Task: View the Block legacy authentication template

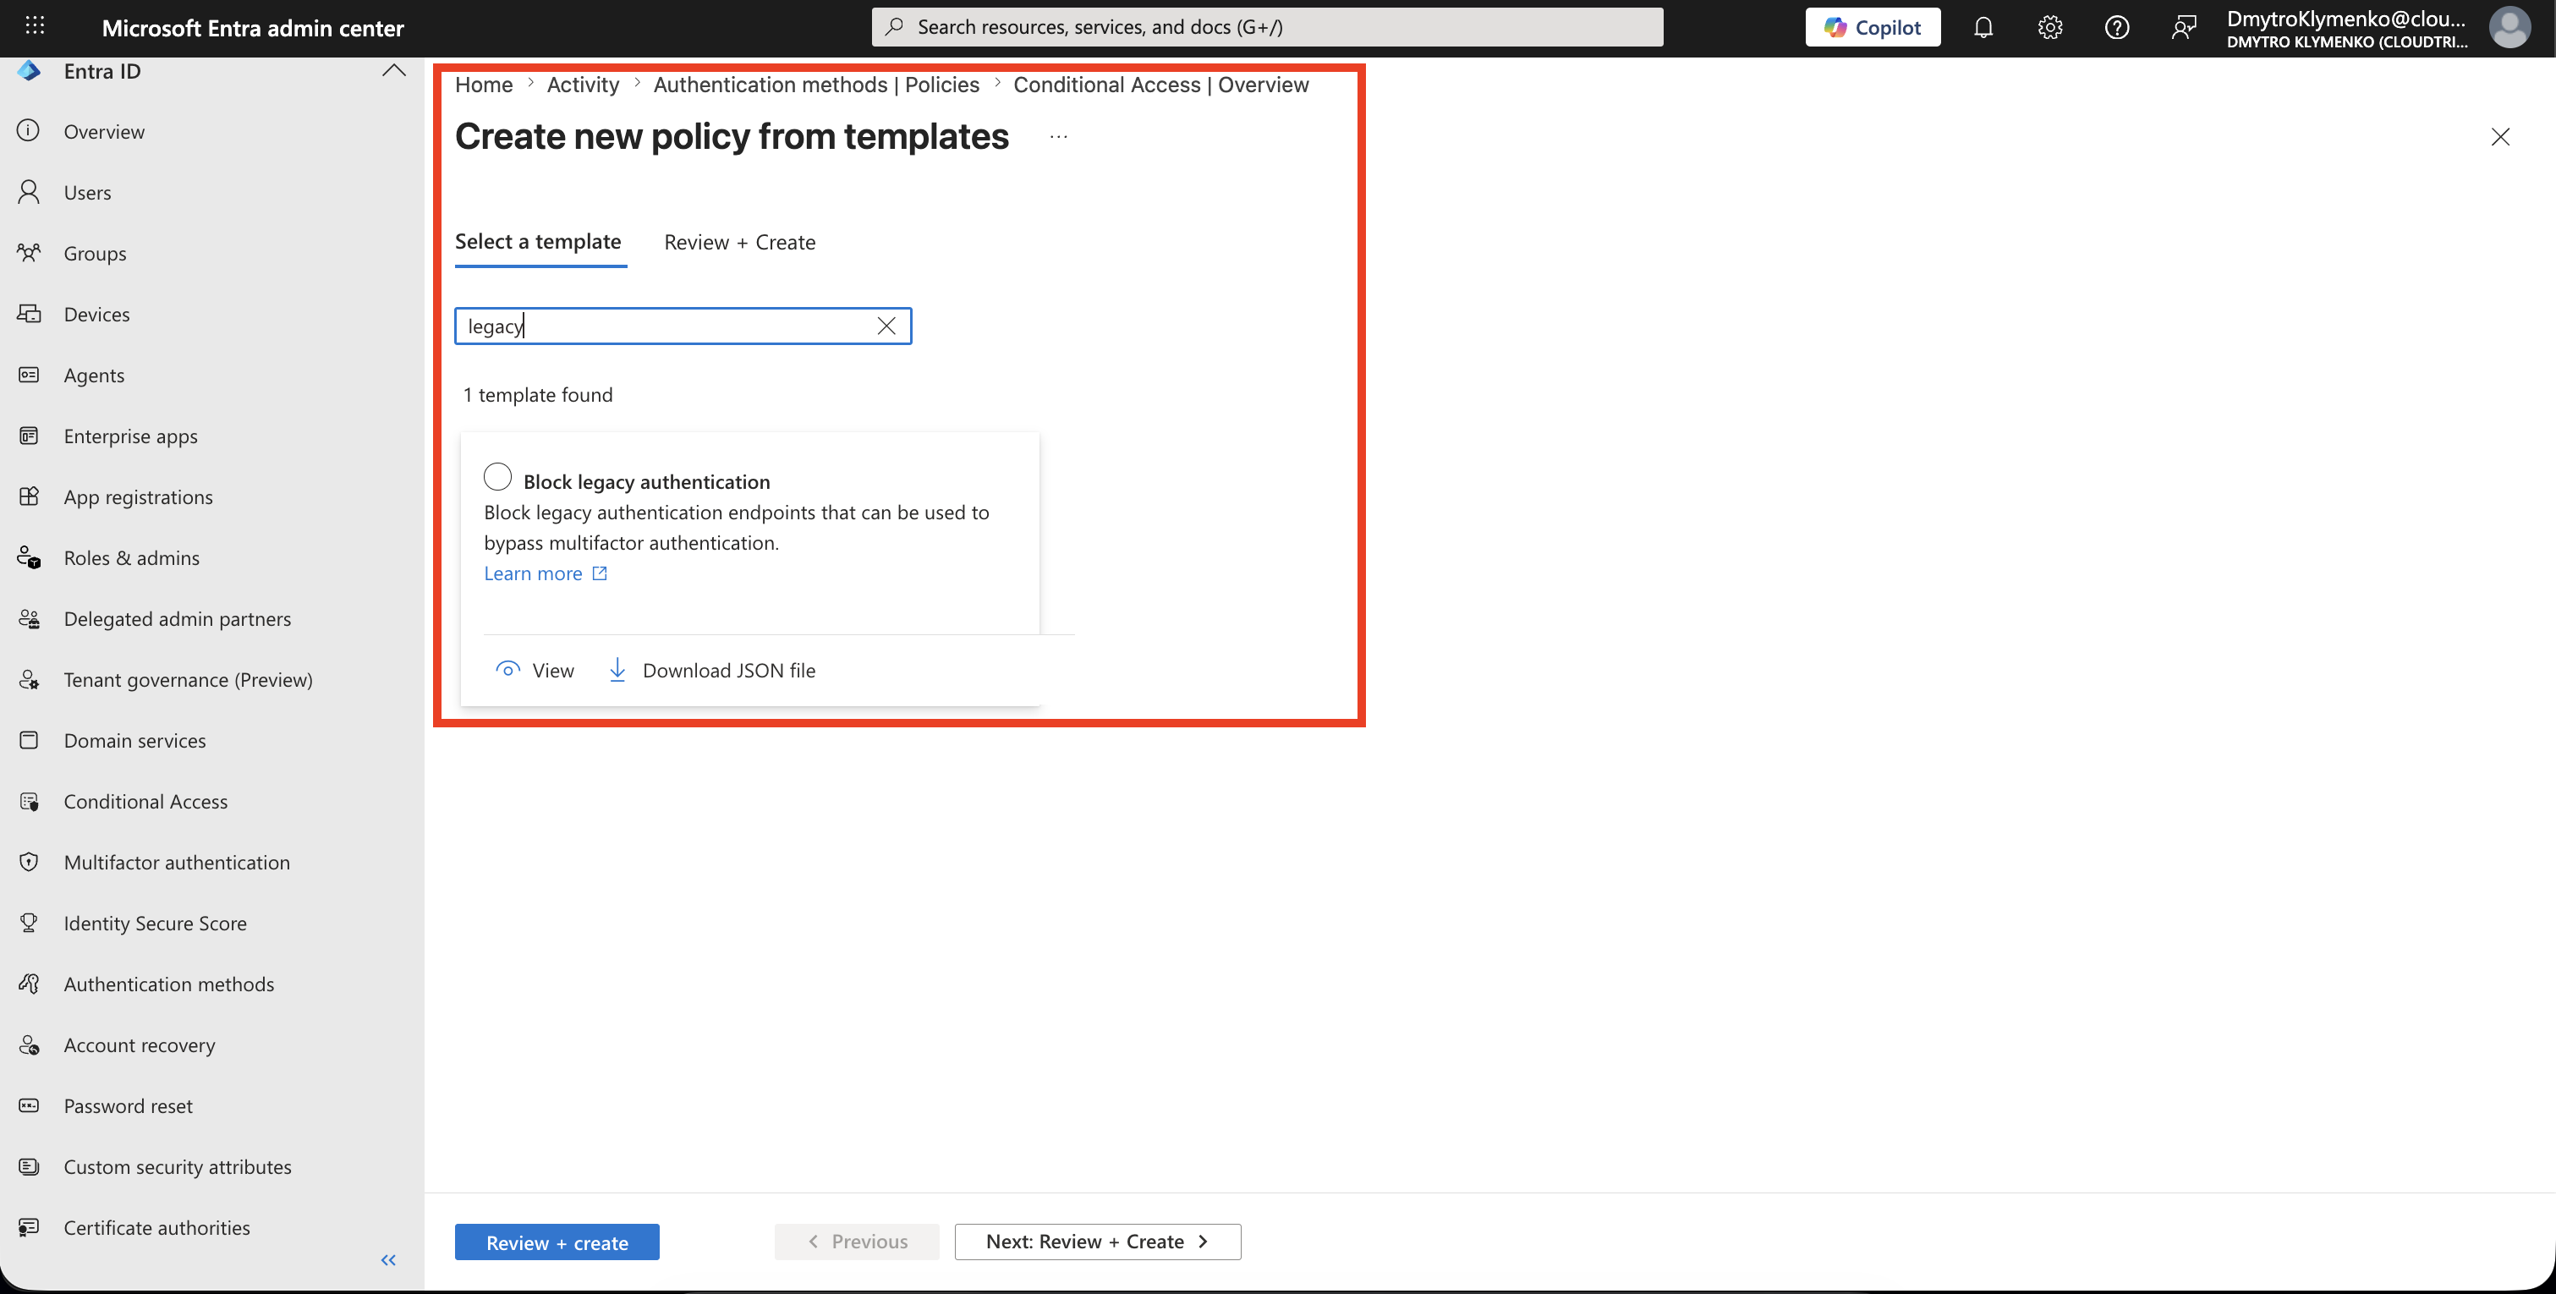Action: (x=535, y=670)
